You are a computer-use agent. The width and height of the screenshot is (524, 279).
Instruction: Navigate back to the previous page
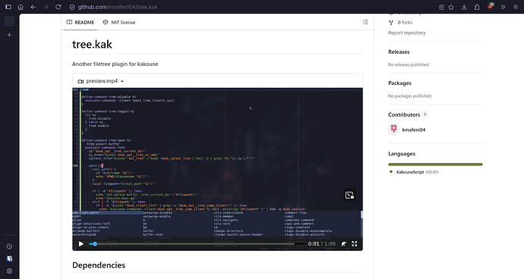(x=33, y=7)
